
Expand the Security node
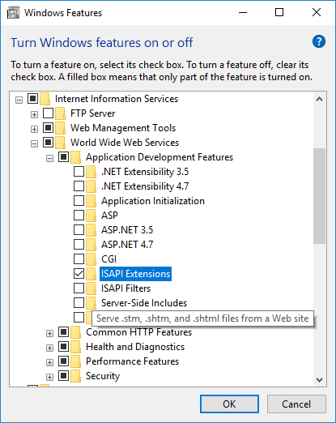[x=49, y=378]
